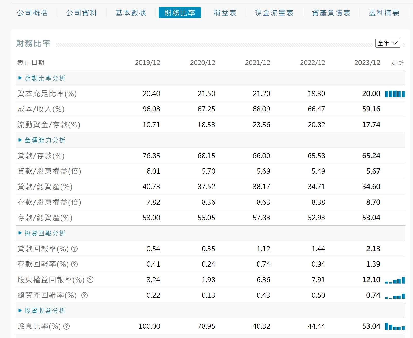Switch to the 現金流量表 tab
Image resolution: width=413 pixels, height=338 pixels.
click(x=274, y=13)
